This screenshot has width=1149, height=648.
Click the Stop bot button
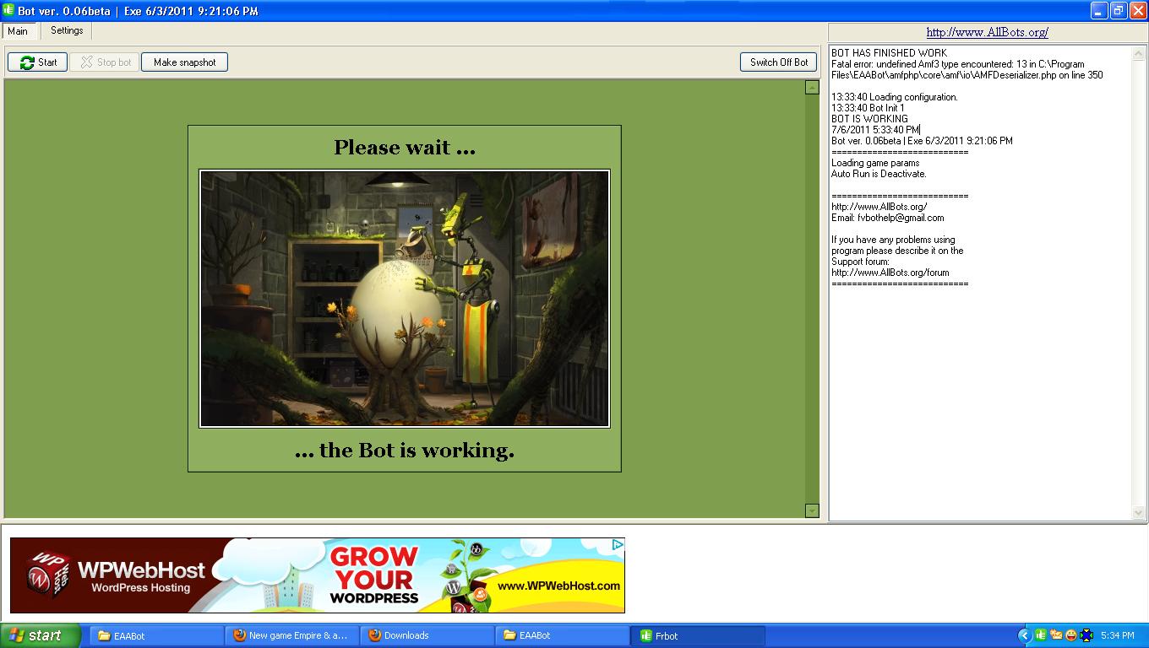pyautogui.click(x=106, y=62)
